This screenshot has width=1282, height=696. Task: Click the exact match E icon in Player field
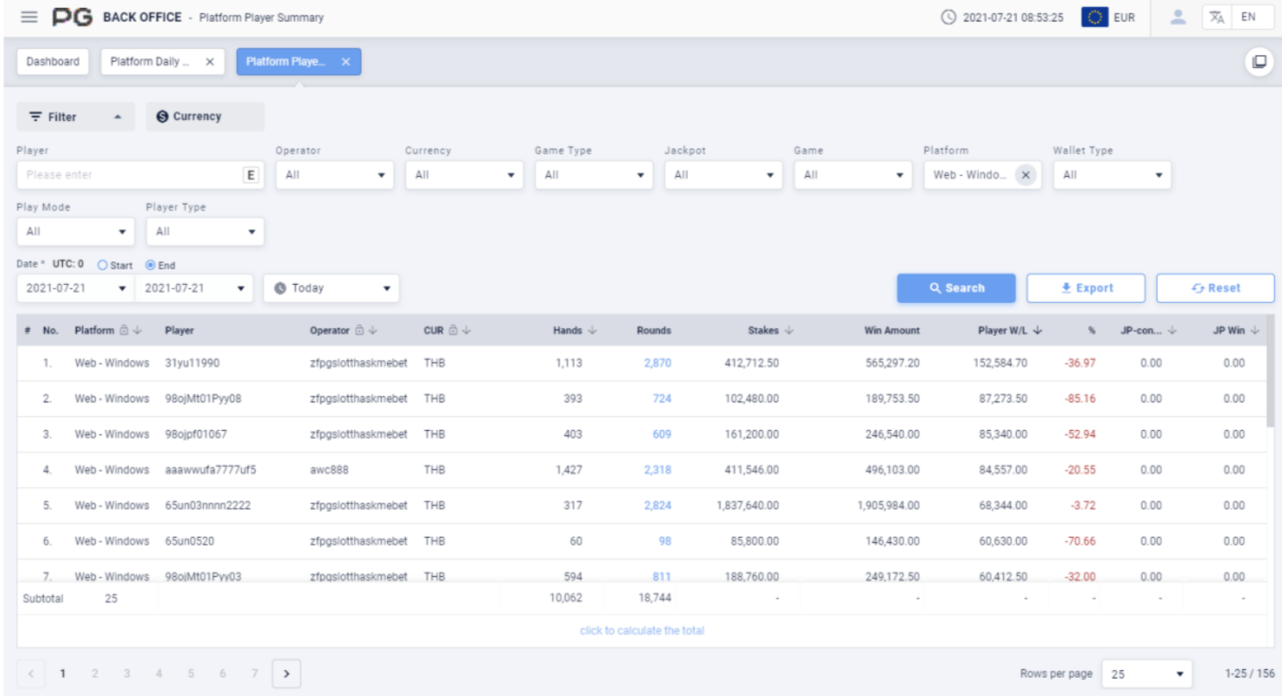pos(251,175)
